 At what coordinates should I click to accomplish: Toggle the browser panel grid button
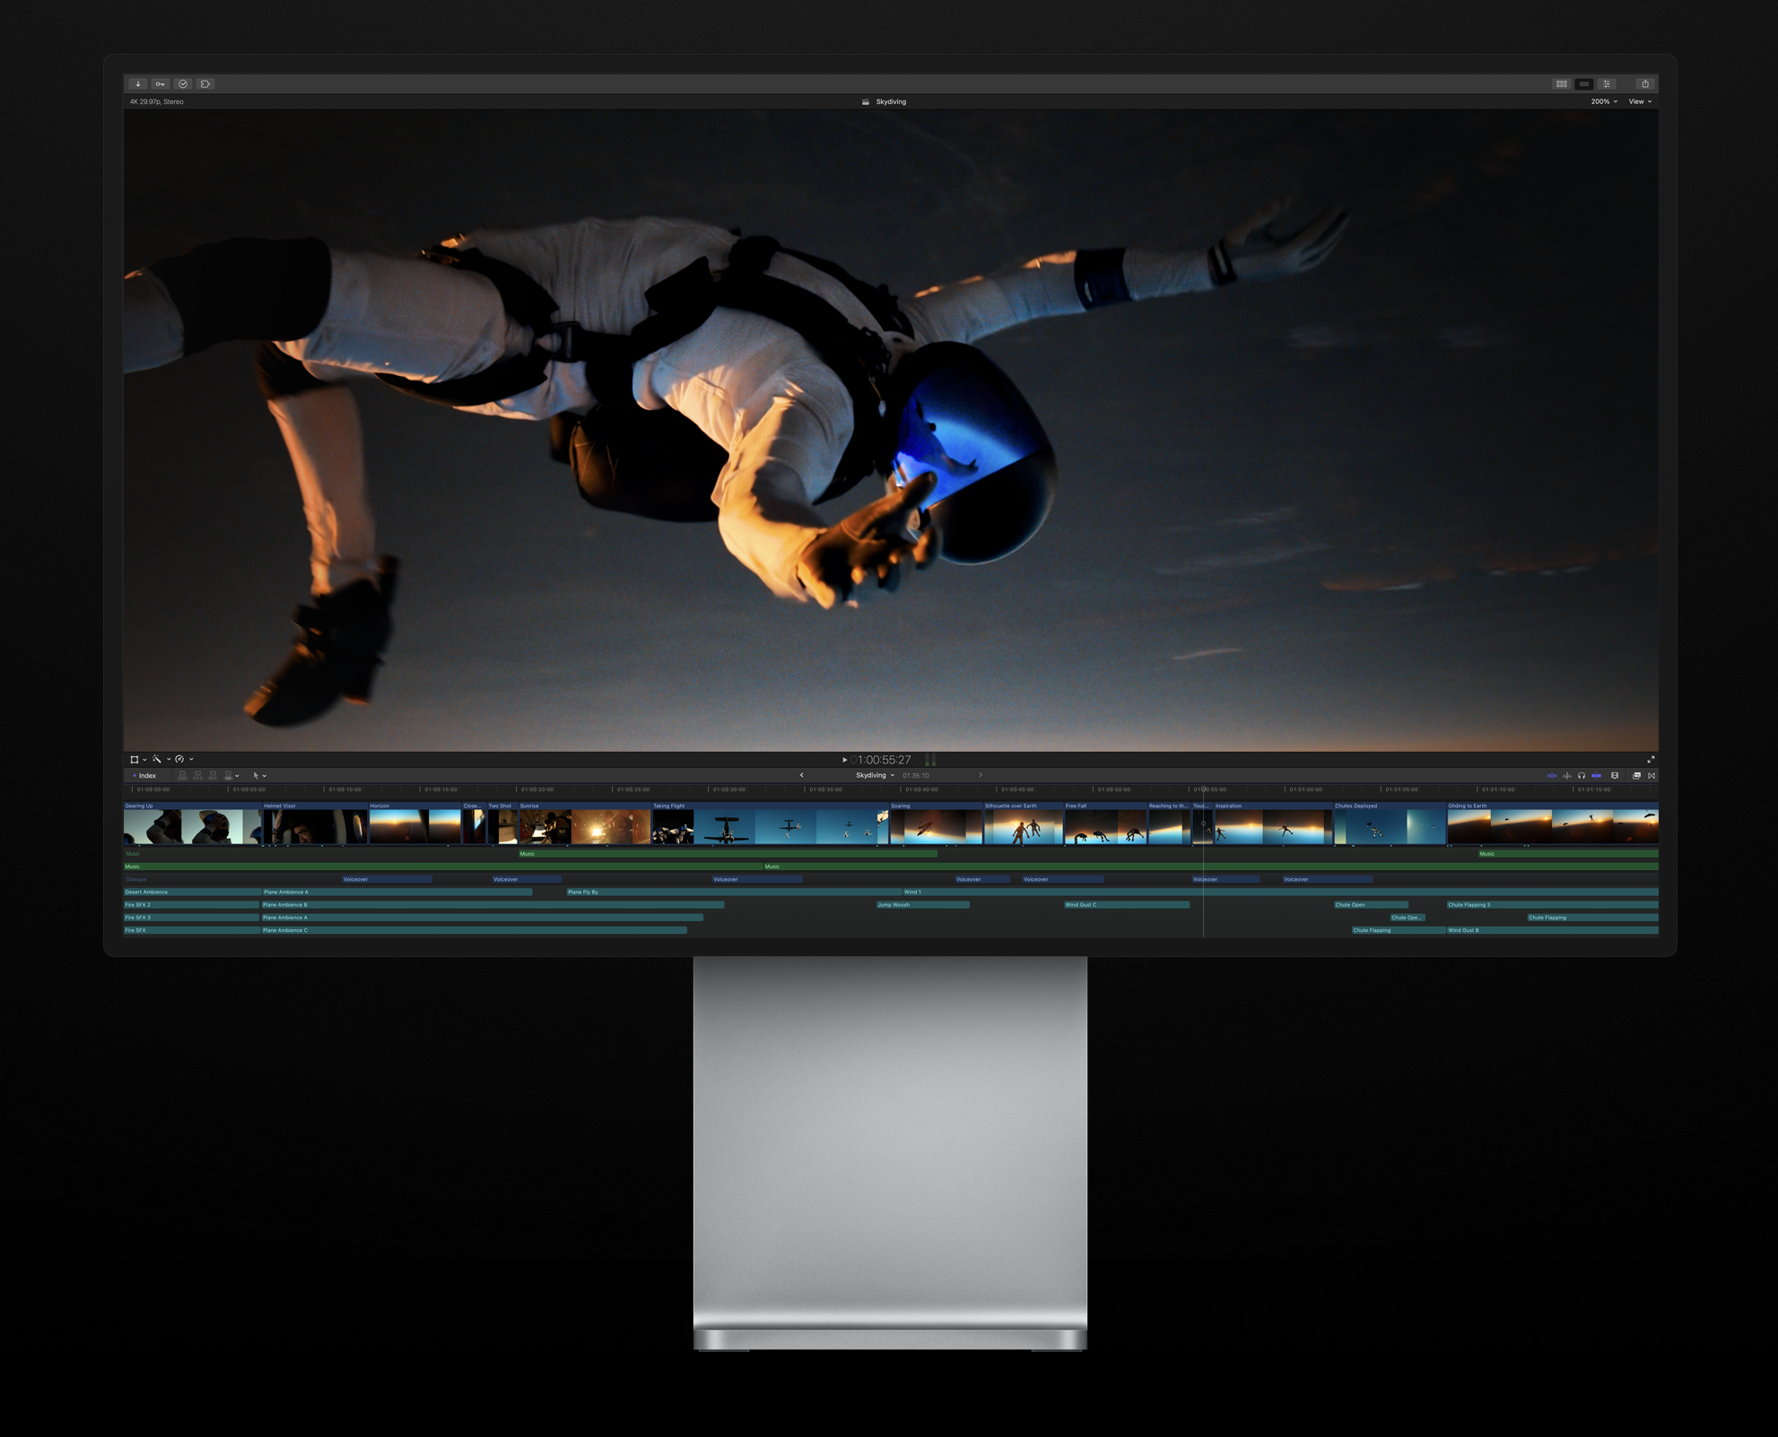(1561, 84)
